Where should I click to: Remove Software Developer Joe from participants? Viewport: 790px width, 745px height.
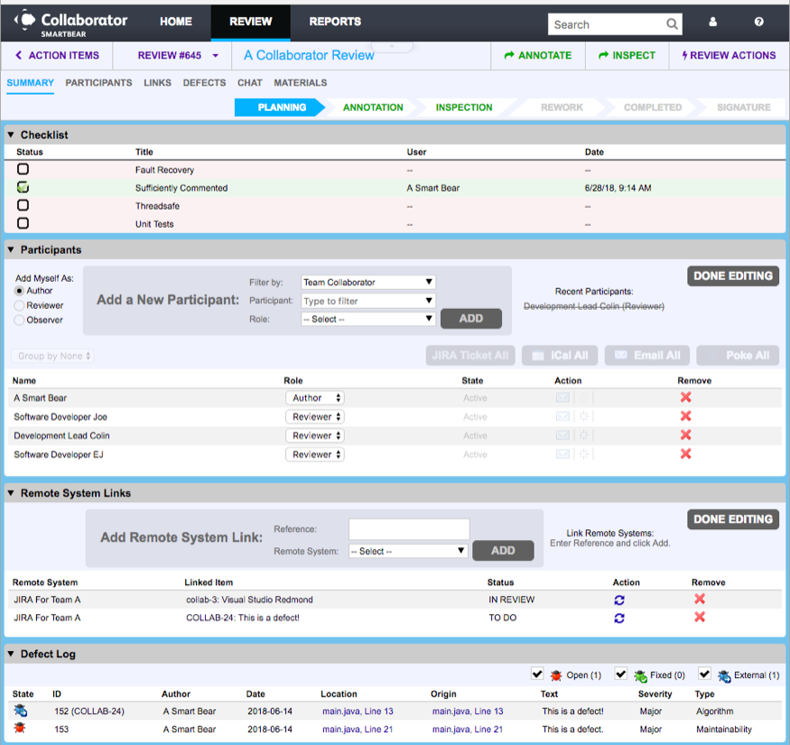coord(685,416)
